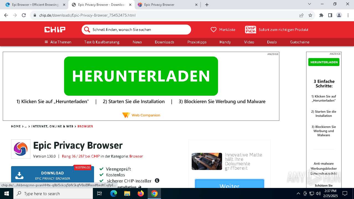
Task: Open Task View on the taskbar
Action: tap(100, 193)
